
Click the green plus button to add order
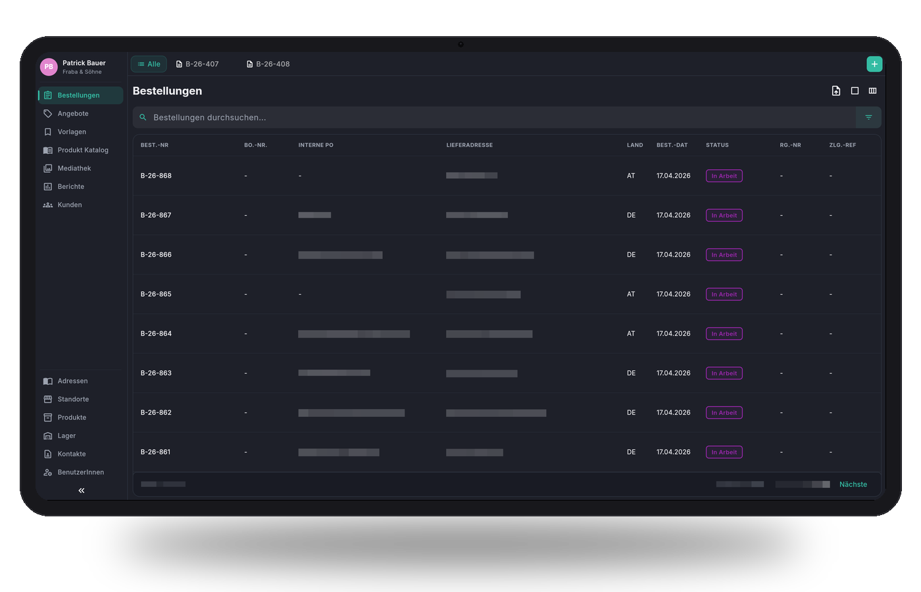click(x=874, y=64)
